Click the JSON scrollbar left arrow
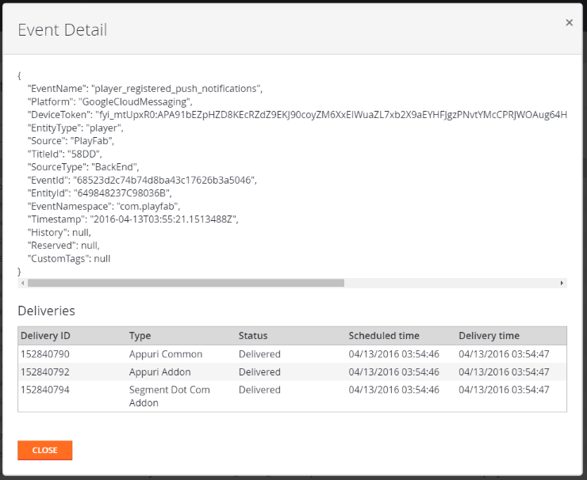The width and height of the screenshot is (587, 480). 23,283
